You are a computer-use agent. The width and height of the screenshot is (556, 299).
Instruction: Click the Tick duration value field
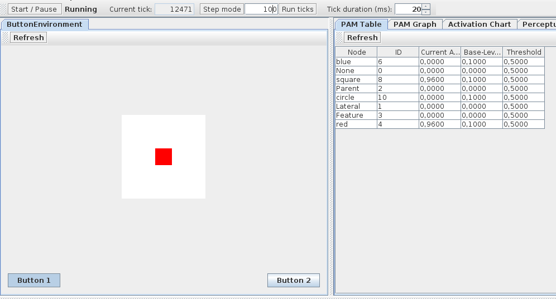pyautogui.click(x=408, y=9)
